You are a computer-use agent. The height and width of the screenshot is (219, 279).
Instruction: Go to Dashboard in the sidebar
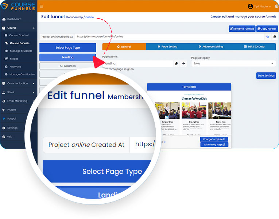click(x=14, y=19)
